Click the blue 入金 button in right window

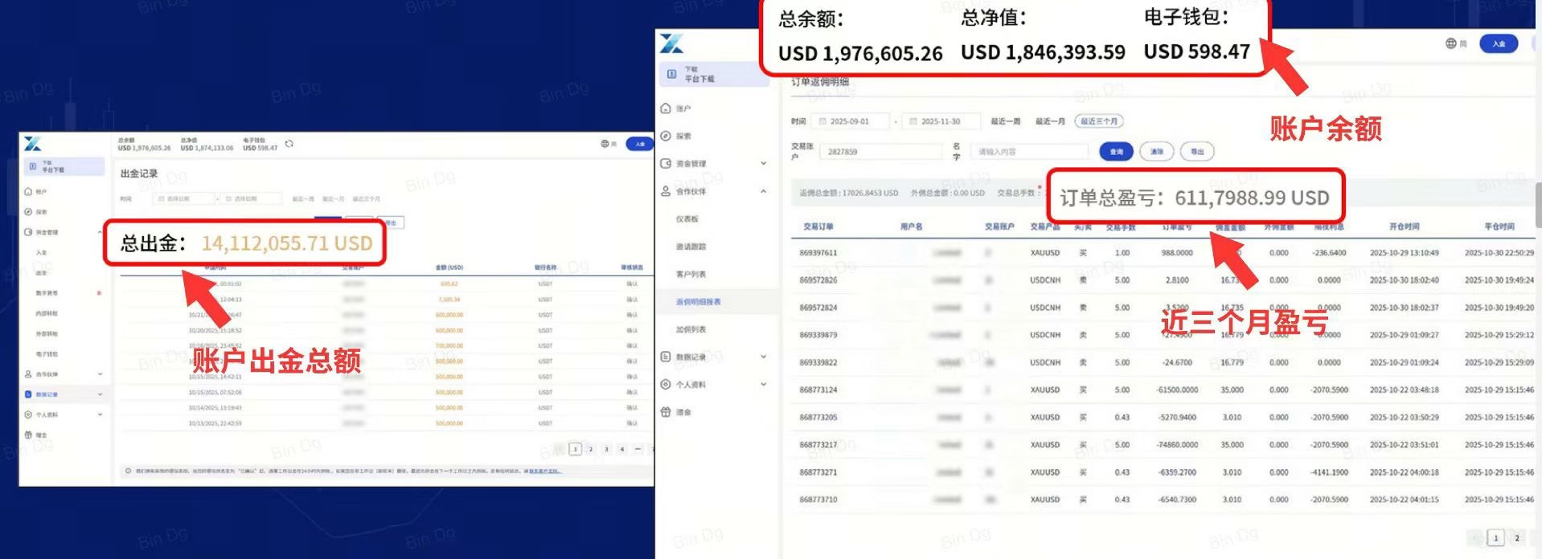tap(1499, 43)
